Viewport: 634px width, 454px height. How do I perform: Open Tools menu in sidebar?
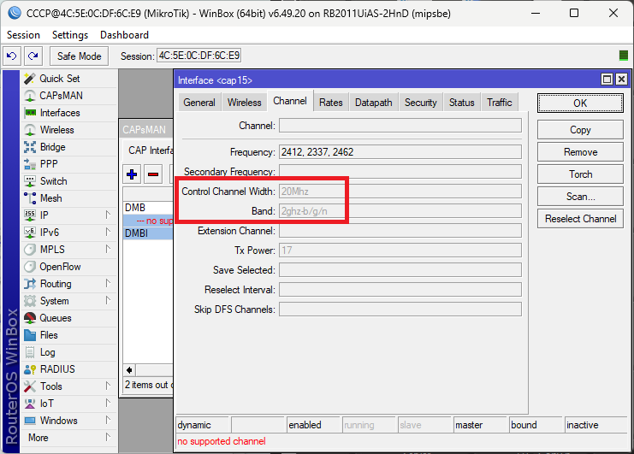(68, 386)
